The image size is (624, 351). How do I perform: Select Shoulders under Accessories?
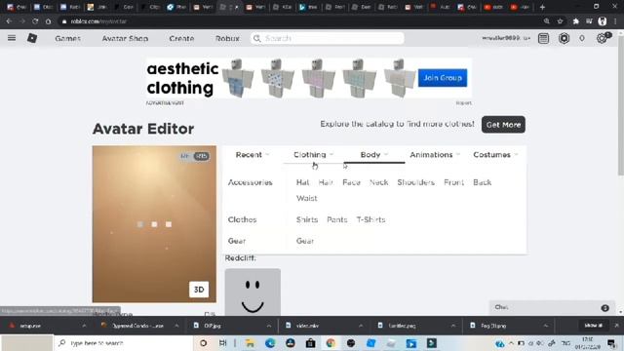click(416, 182)
